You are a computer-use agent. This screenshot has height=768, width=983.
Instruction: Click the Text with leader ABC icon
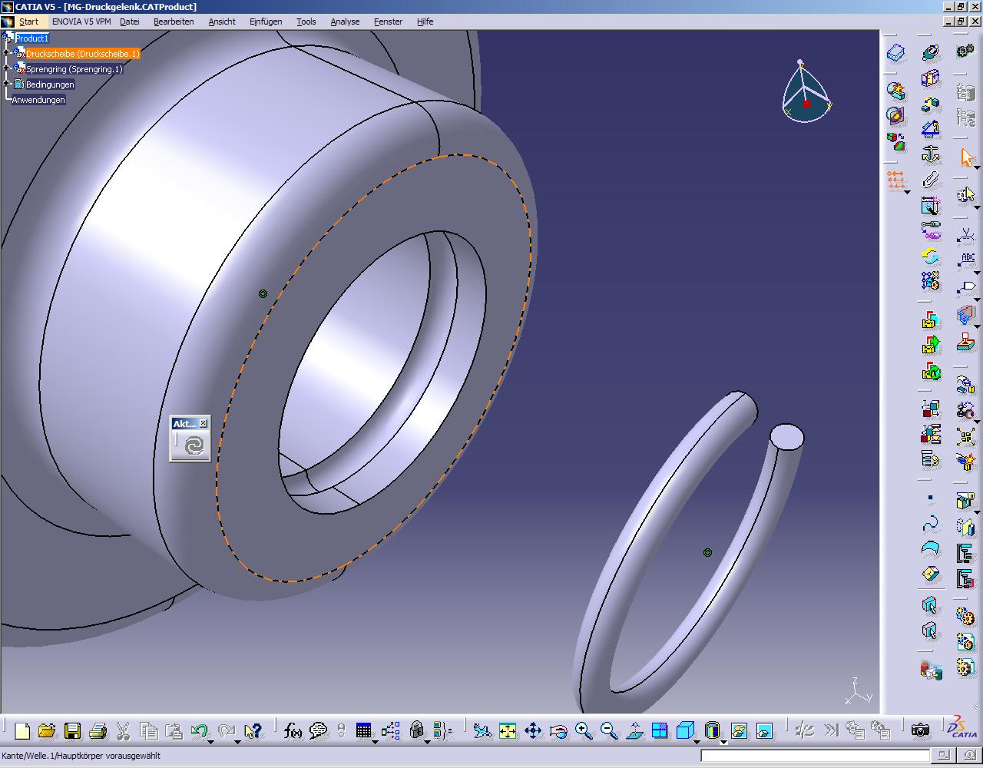coord(966,260)
